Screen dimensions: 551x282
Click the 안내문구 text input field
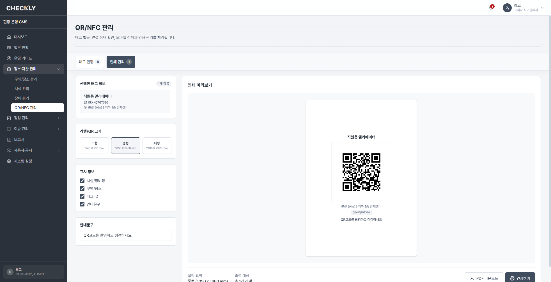pyautogui.click(x=126, y=235)
